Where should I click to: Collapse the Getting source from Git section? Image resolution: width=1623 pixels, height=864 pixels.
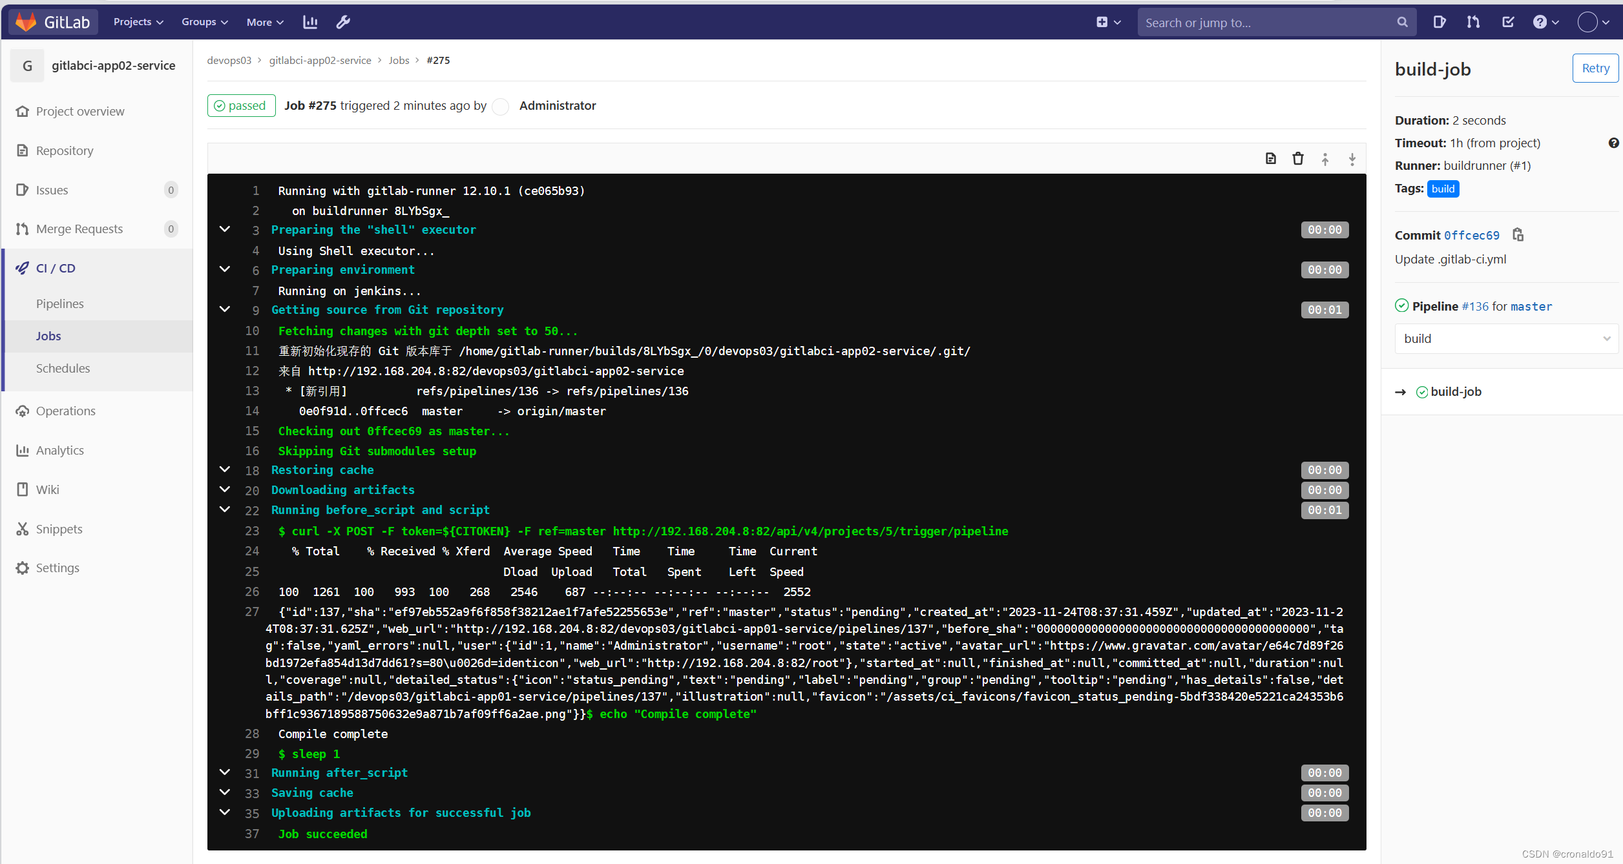point(225,309)
